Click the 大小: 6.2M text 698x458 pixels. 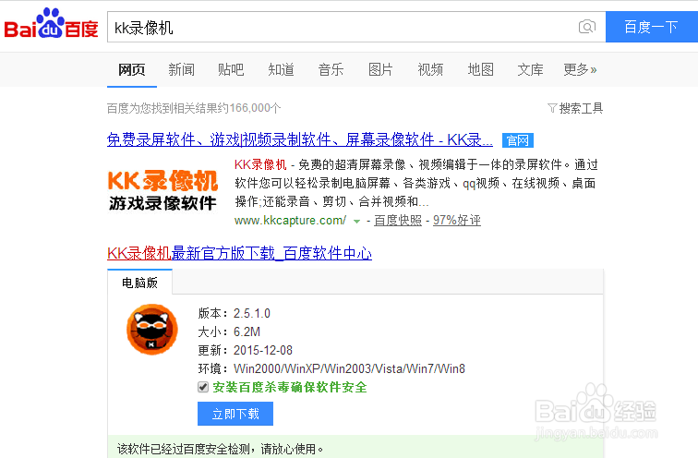click(x=229, y=331)
